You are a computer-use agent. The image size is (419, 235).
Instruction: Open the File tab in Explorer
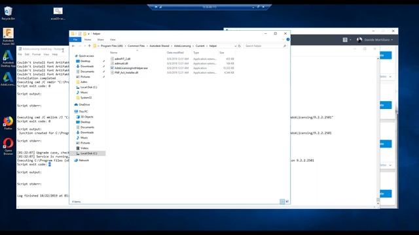[x=75, y=39]
